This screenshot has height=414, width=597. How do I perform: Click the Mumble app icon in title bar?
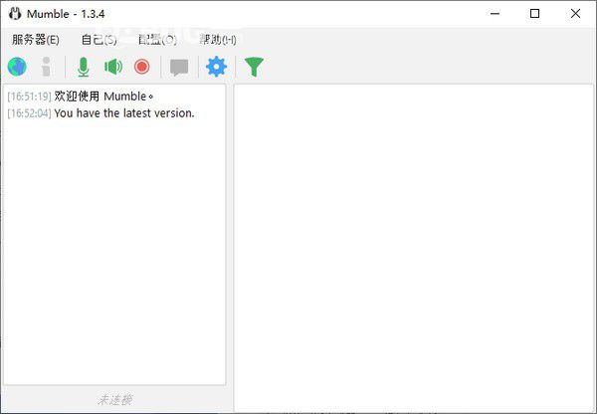point(15,14)
